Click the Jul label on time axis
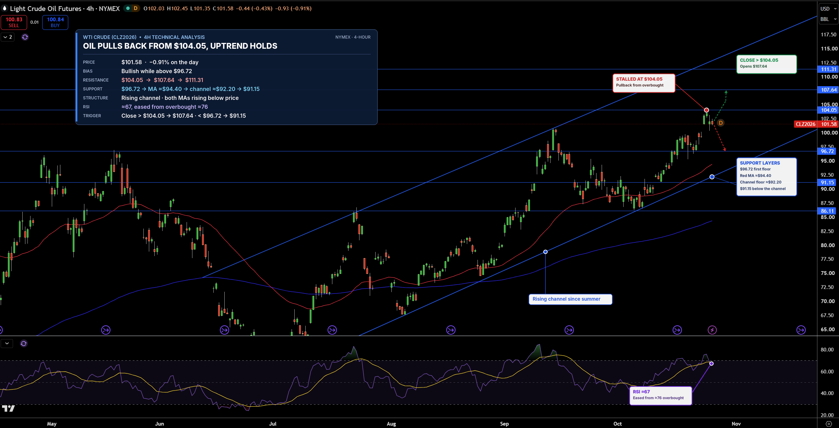Viewport: 839px width, 428px height. tap(273, 424)
